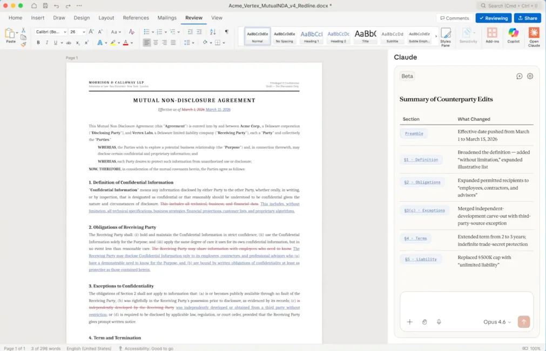Jump to the §5 - Liability link
The image size is (546, 351).
pos(421,259)
